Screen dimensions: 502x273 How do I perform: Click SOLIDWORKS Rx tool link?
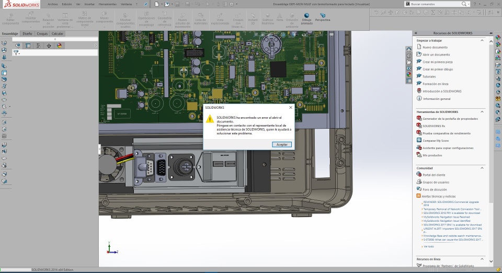point(433,126)
